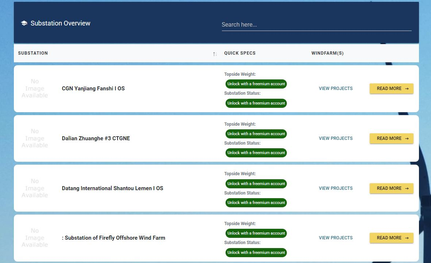This screenshot has width=431, height=263.
Task: Select VIEW PROJECTS for Datang International Shantou
Action: pos(335,188)
